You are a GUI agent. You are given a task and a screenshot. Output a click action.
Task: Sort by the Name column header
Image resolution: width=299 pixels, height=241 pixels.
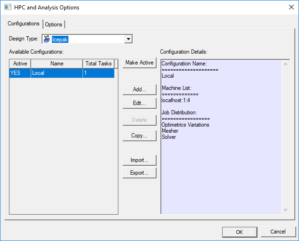coord(57,64)
